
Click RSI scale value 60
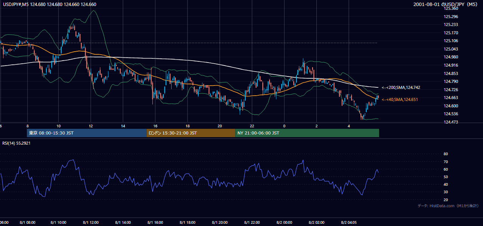tap(446, 169)
